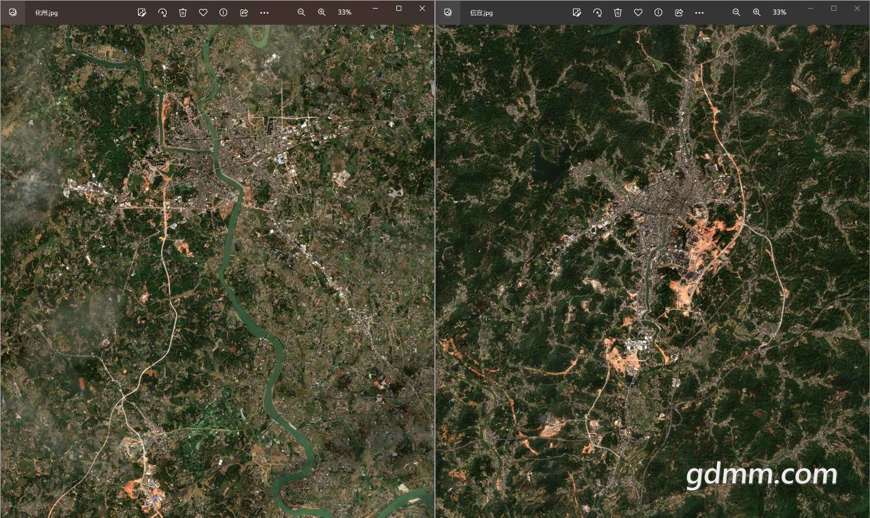Select the 信宜.jpg title tab
The height and width of the screenshot is (518, 870).
click(481, 13)
